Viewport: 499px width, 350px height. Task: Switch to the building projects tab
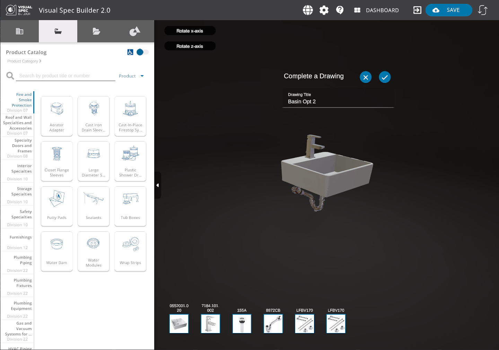click(19, 31)
